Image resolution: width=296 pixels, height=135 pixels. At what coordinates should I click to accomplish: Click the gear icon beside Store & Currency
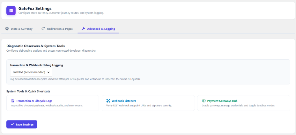7,29
